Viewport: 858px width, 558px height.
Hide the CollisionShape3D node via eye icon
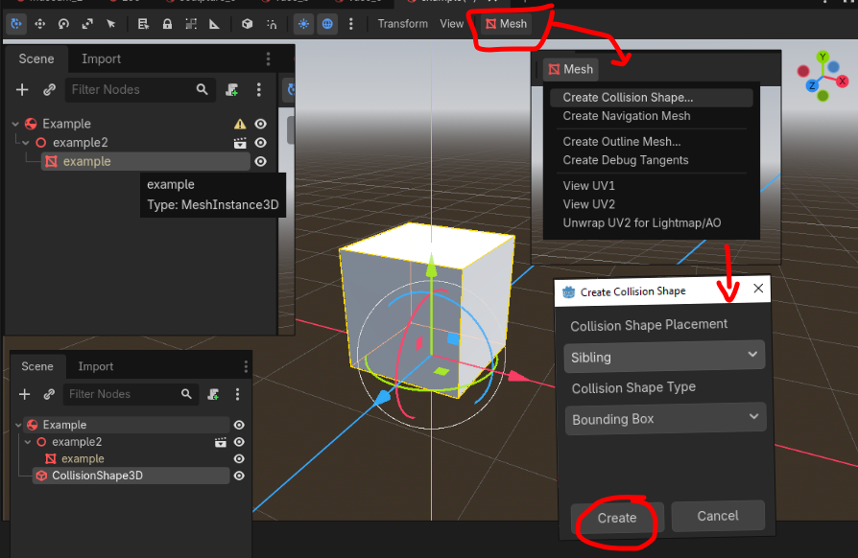tap(239, 476)
